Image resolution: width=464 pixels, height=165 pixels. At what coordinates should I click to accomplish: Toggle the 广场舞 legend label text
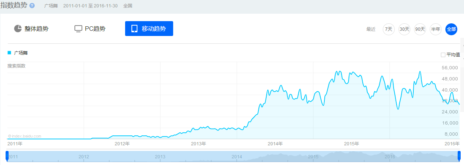coord(21,53)
